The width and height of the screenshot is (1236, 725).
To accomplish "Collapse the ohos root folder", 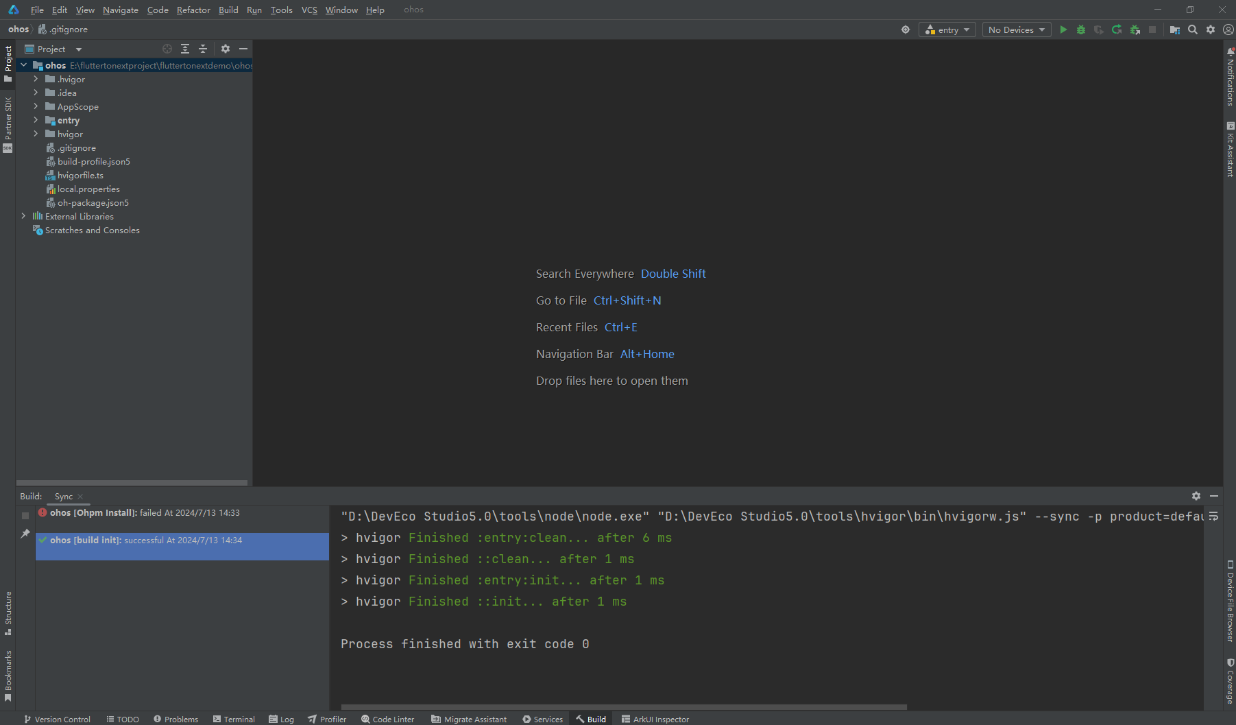I will click(24, 65).
